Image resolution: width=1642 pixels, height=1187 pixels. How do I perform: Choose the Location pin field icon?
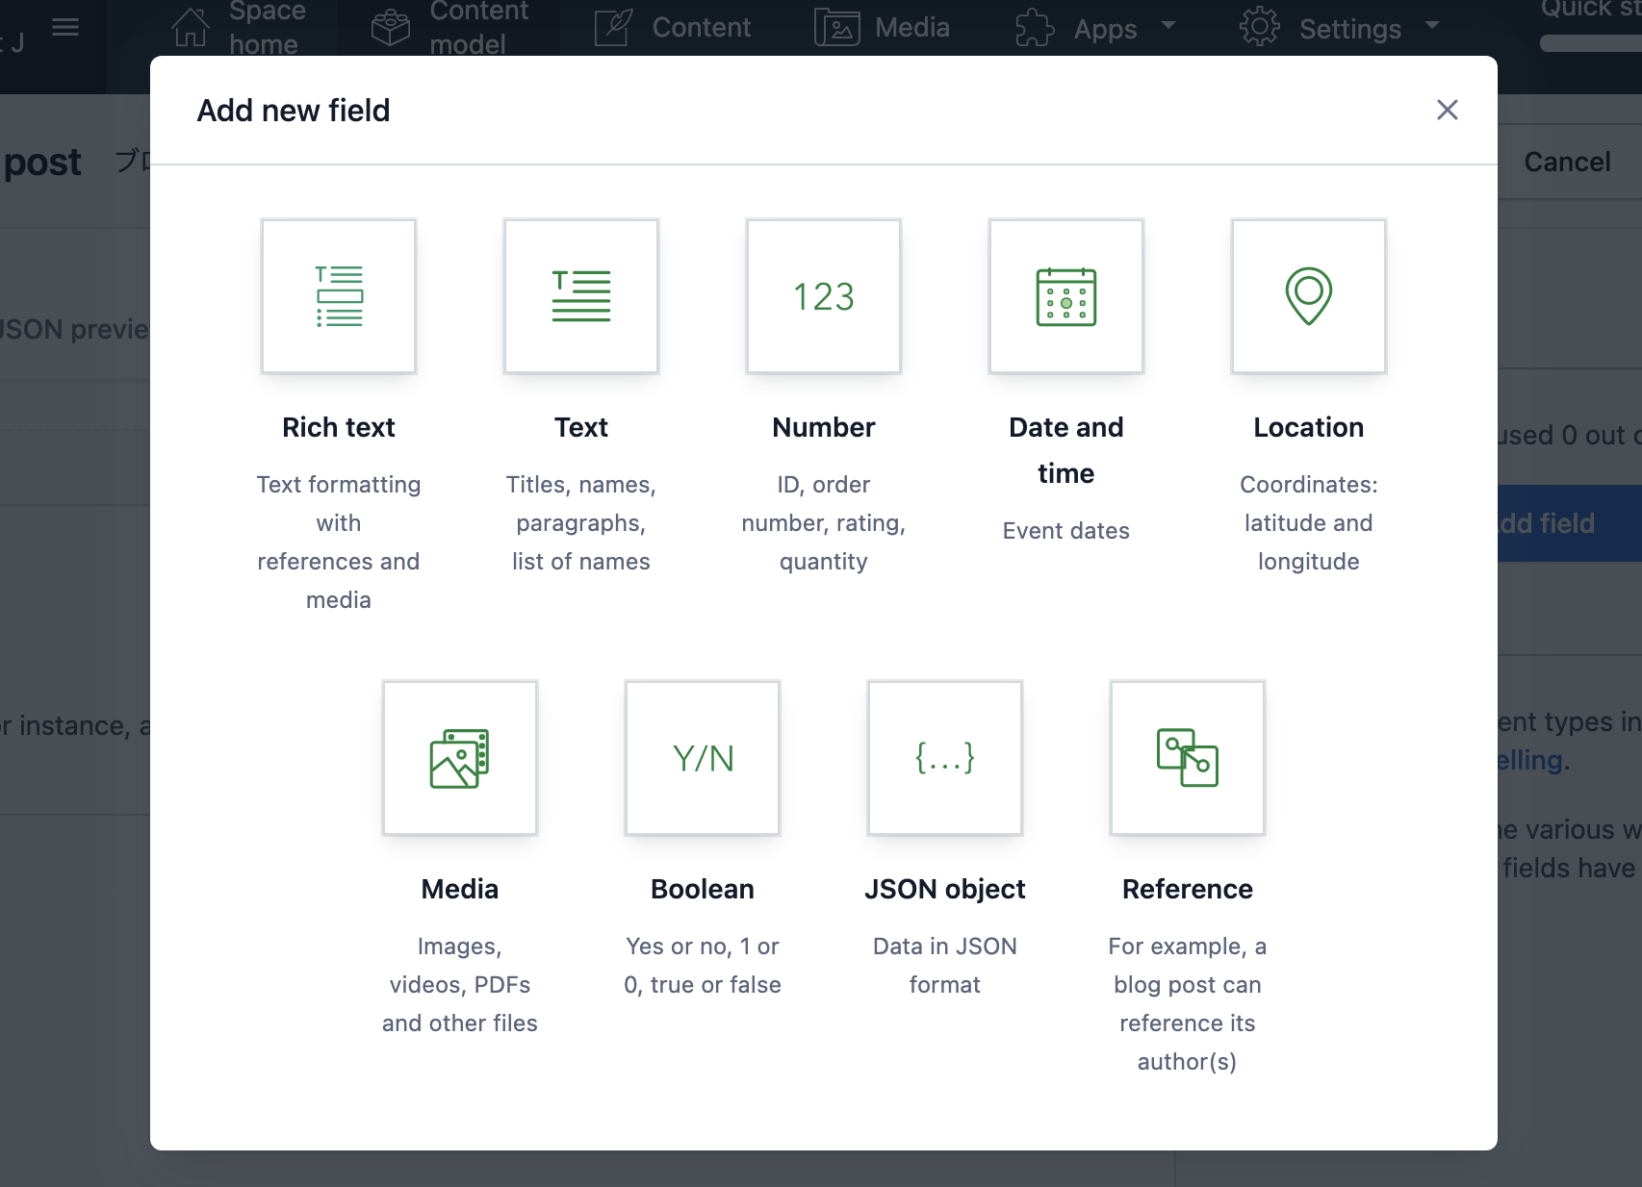[x=1309, y=296]
